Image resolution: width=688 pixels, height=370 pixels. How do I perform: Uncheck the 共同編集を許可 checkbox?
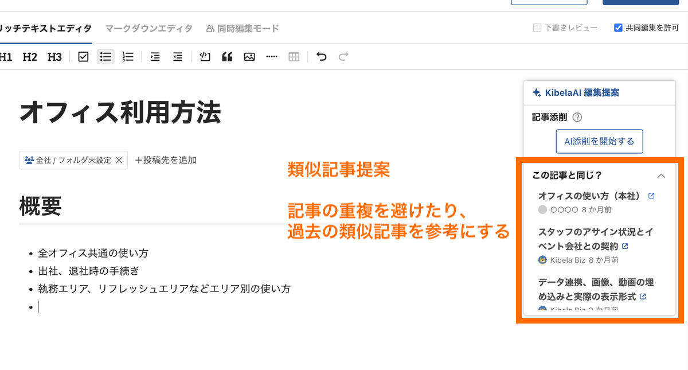click(x=618, y=28)
